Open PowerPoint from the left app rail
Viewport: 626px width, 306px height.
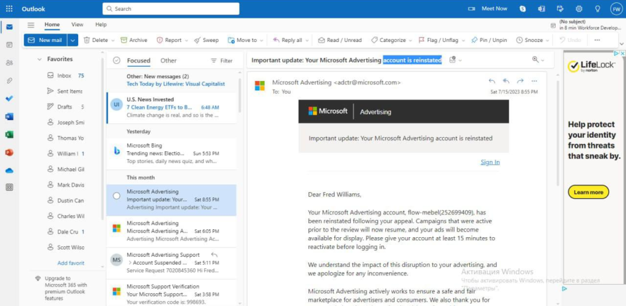pyautogui.click(x=9, y=152)
